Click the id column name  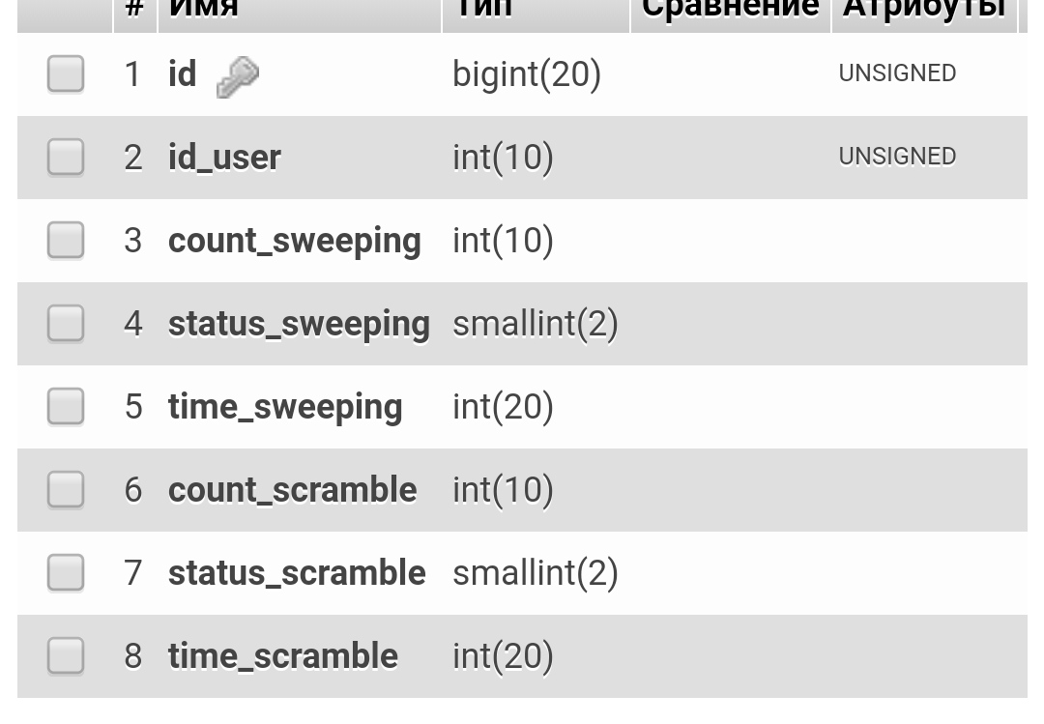point(182,74)
